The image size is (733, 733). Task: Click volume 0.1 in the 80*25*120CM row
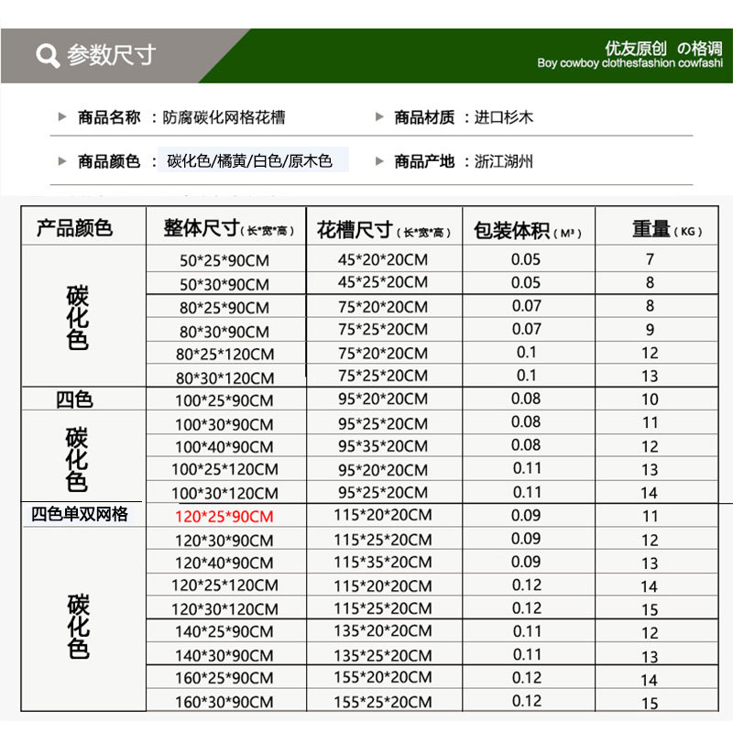click(x=526, y=352)
